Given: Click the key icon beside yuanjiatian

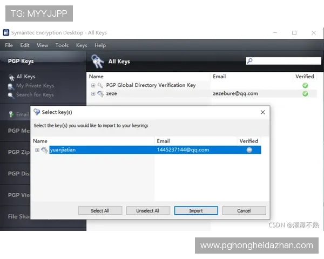Looking at the screenshot, I should point(44,149).
